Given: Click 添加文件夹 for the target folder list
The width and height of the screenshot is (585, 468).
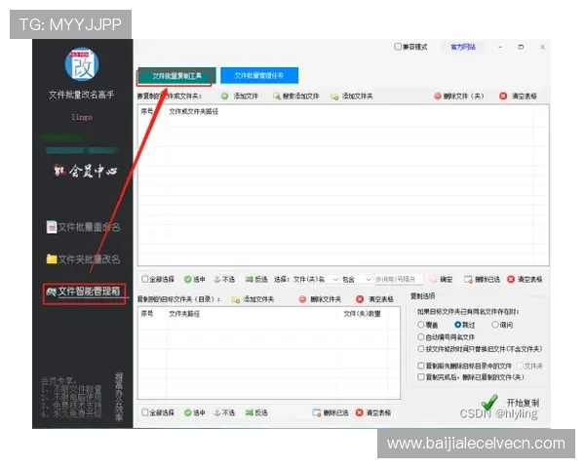Looking at the screenshot, I should pyautogui.click(x=253, y=299).
